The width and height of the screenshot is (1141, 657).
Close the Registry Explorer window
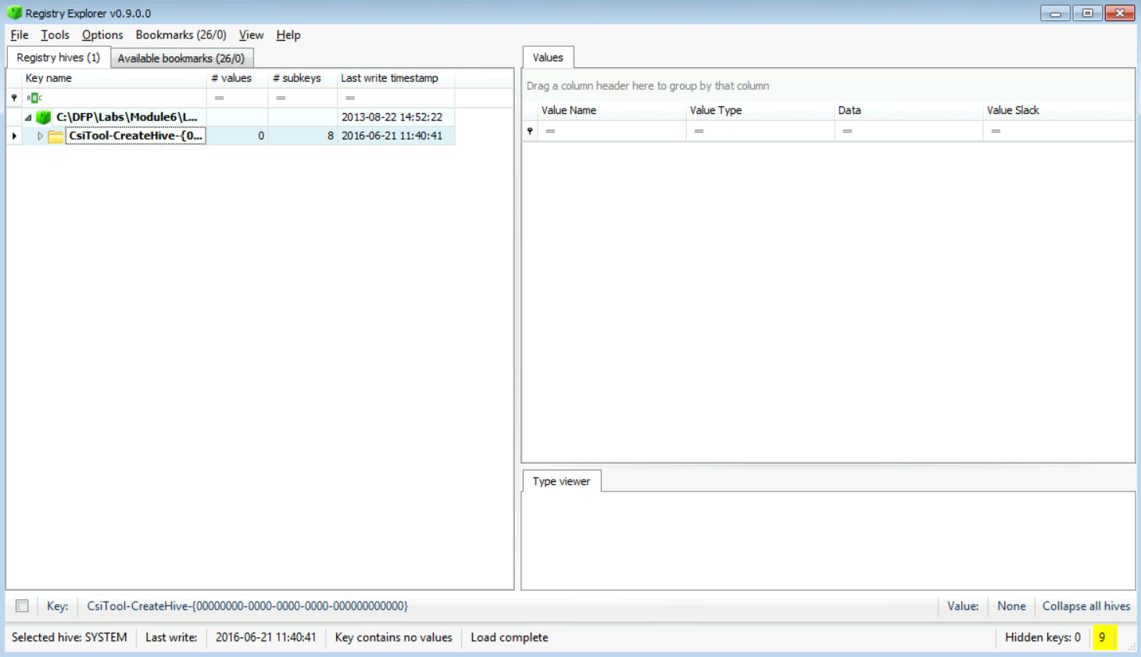tap(1120, 13)
